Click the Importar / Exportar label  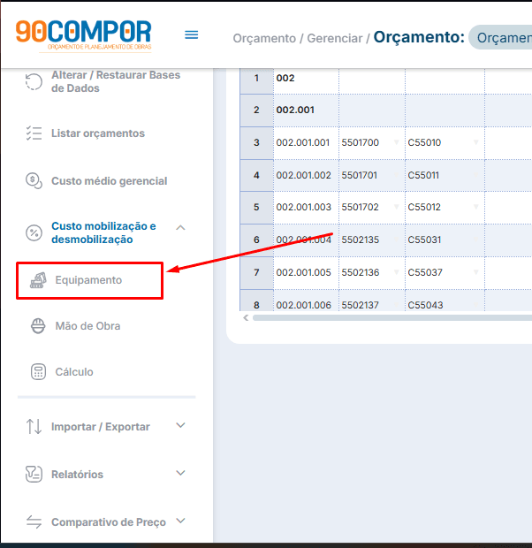click(x=101, y=427)
